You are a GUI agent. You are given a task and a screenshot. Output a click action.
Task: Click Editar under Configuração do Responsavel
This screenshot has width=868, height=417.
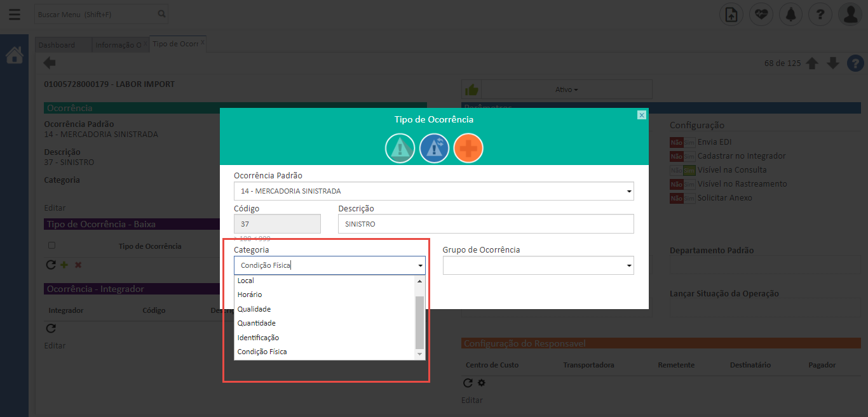click(x=472, y=400)
